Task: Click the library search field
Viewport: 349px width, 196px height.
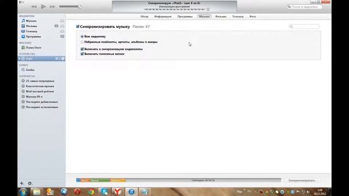Action: click(x=304, y=7)
